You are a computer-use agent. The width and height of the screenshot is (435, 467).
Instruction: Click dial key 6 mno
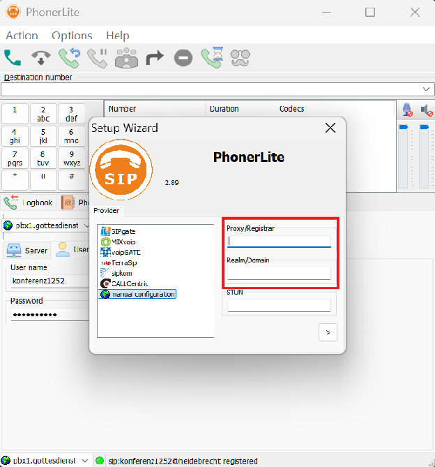[71, 136]
